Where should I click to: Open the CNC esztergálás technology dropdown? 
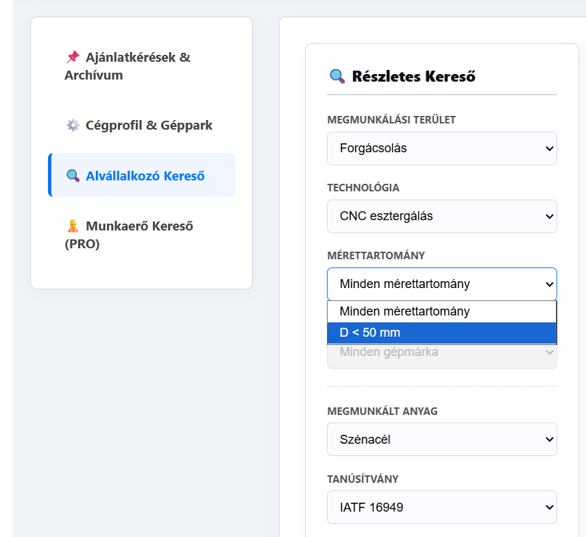point(442,216)
